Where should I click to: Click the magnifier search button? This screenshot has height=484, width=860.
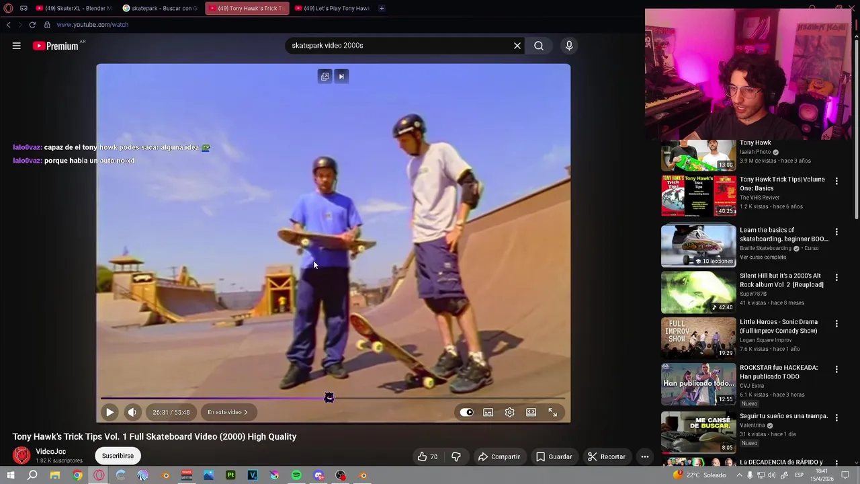click(539, 46)
